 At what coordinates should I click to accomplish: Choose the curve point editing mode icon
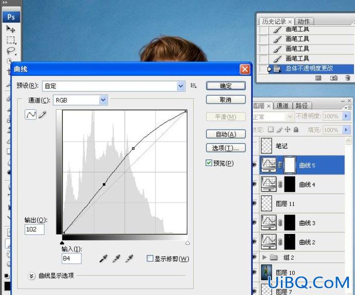[30, 114]
